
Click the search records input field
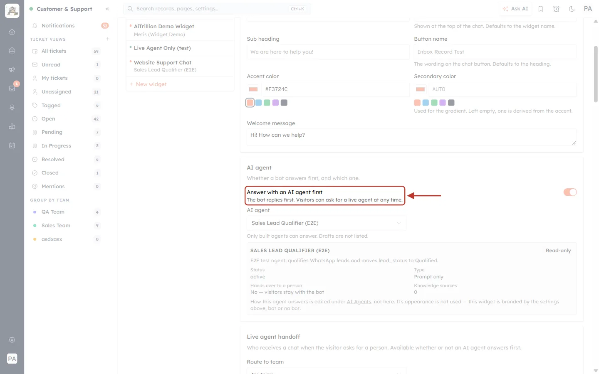(217, 9)
